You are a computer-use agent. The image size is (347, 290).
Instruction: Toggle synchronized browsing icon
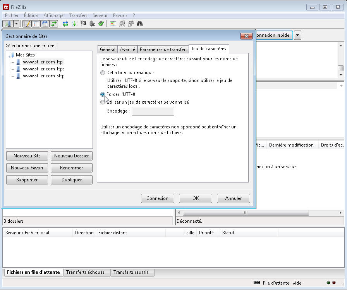click(131, 24)
